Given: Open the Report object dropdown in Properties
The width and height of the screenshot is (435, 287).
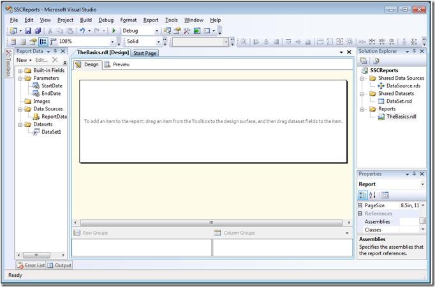Looking at the screenshot, I should [x=422, y=184].
